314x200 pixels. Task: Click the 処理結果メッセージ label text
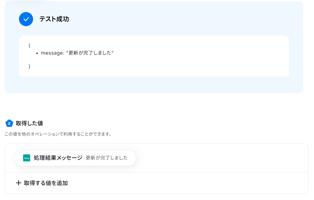click(x=58, y=158)
